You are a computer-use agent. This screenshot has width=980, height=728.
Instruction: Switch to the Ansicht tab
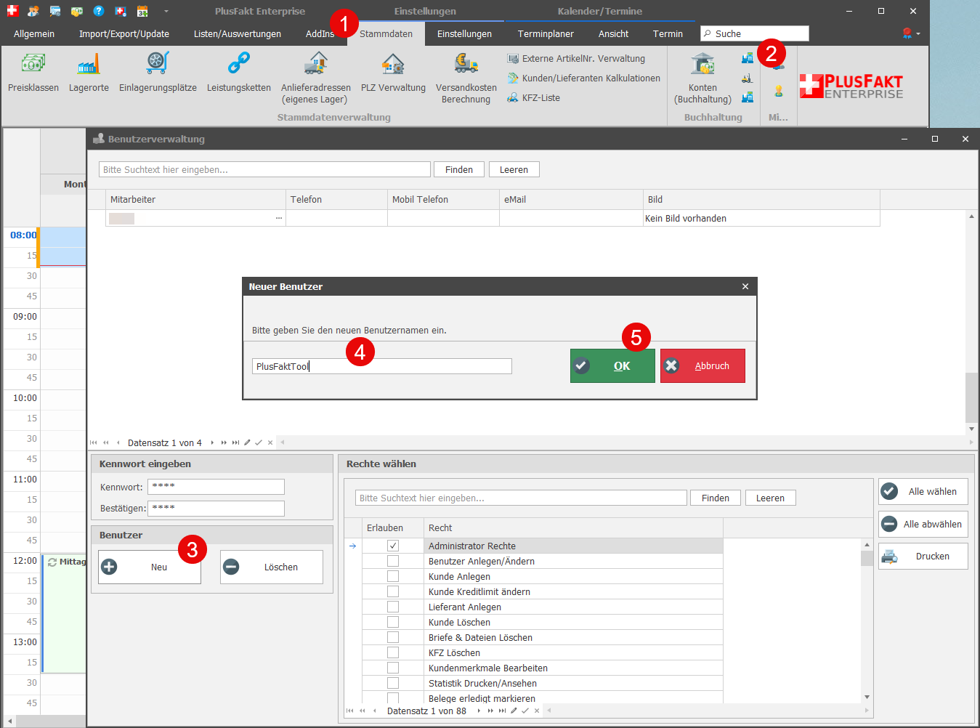click(613, 34)
